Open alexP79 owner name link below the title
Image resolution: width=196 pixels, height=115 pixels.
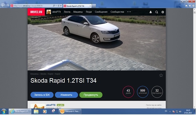click(x=51, y=105)
